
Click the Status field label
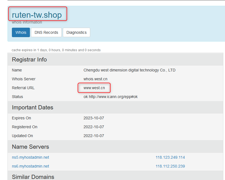(17, 97)
